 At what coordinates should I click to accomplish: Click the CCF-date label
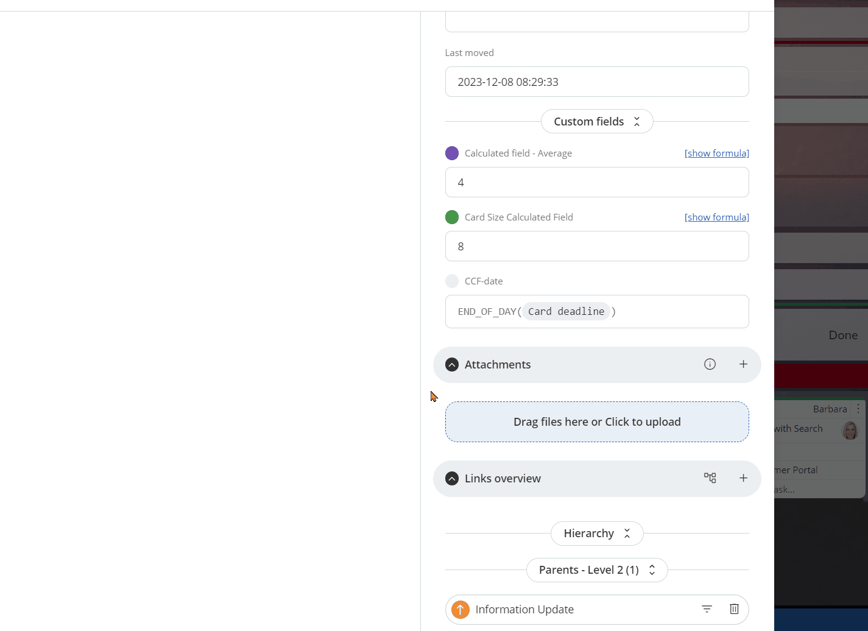(x=484, y=281)
